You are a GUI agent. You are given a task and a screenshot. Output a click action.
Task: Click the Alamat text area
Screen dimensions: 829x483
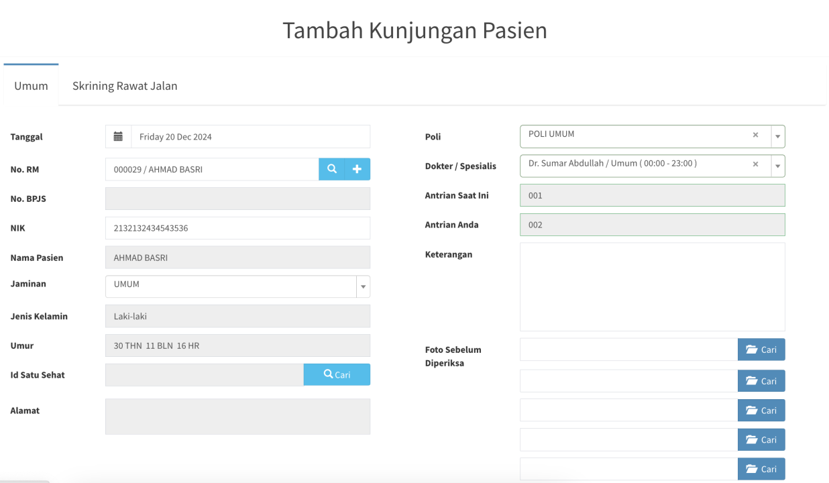point(237,417)
